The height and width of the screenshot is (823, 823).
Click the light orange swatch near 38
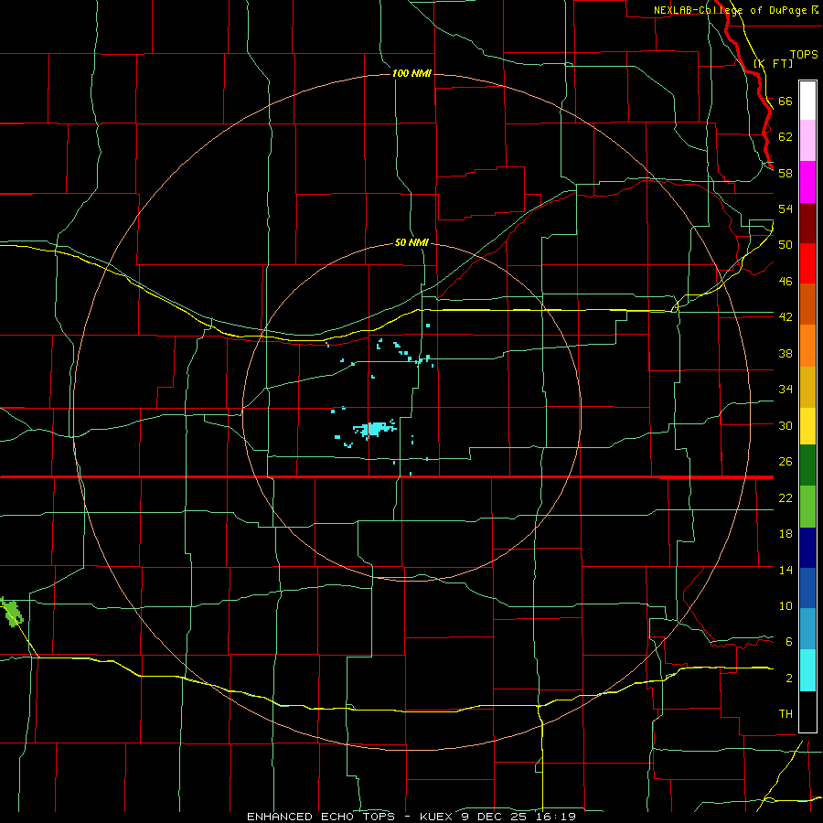[807, 346]
